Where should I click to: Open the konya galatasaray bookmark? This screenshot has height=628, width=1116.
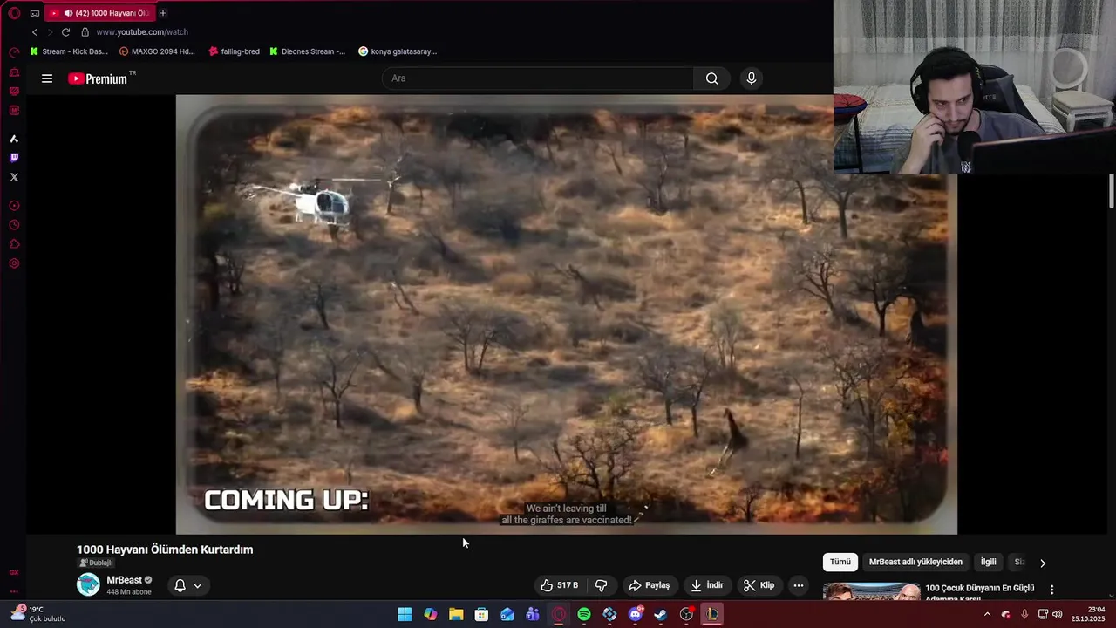click(398, 51)
